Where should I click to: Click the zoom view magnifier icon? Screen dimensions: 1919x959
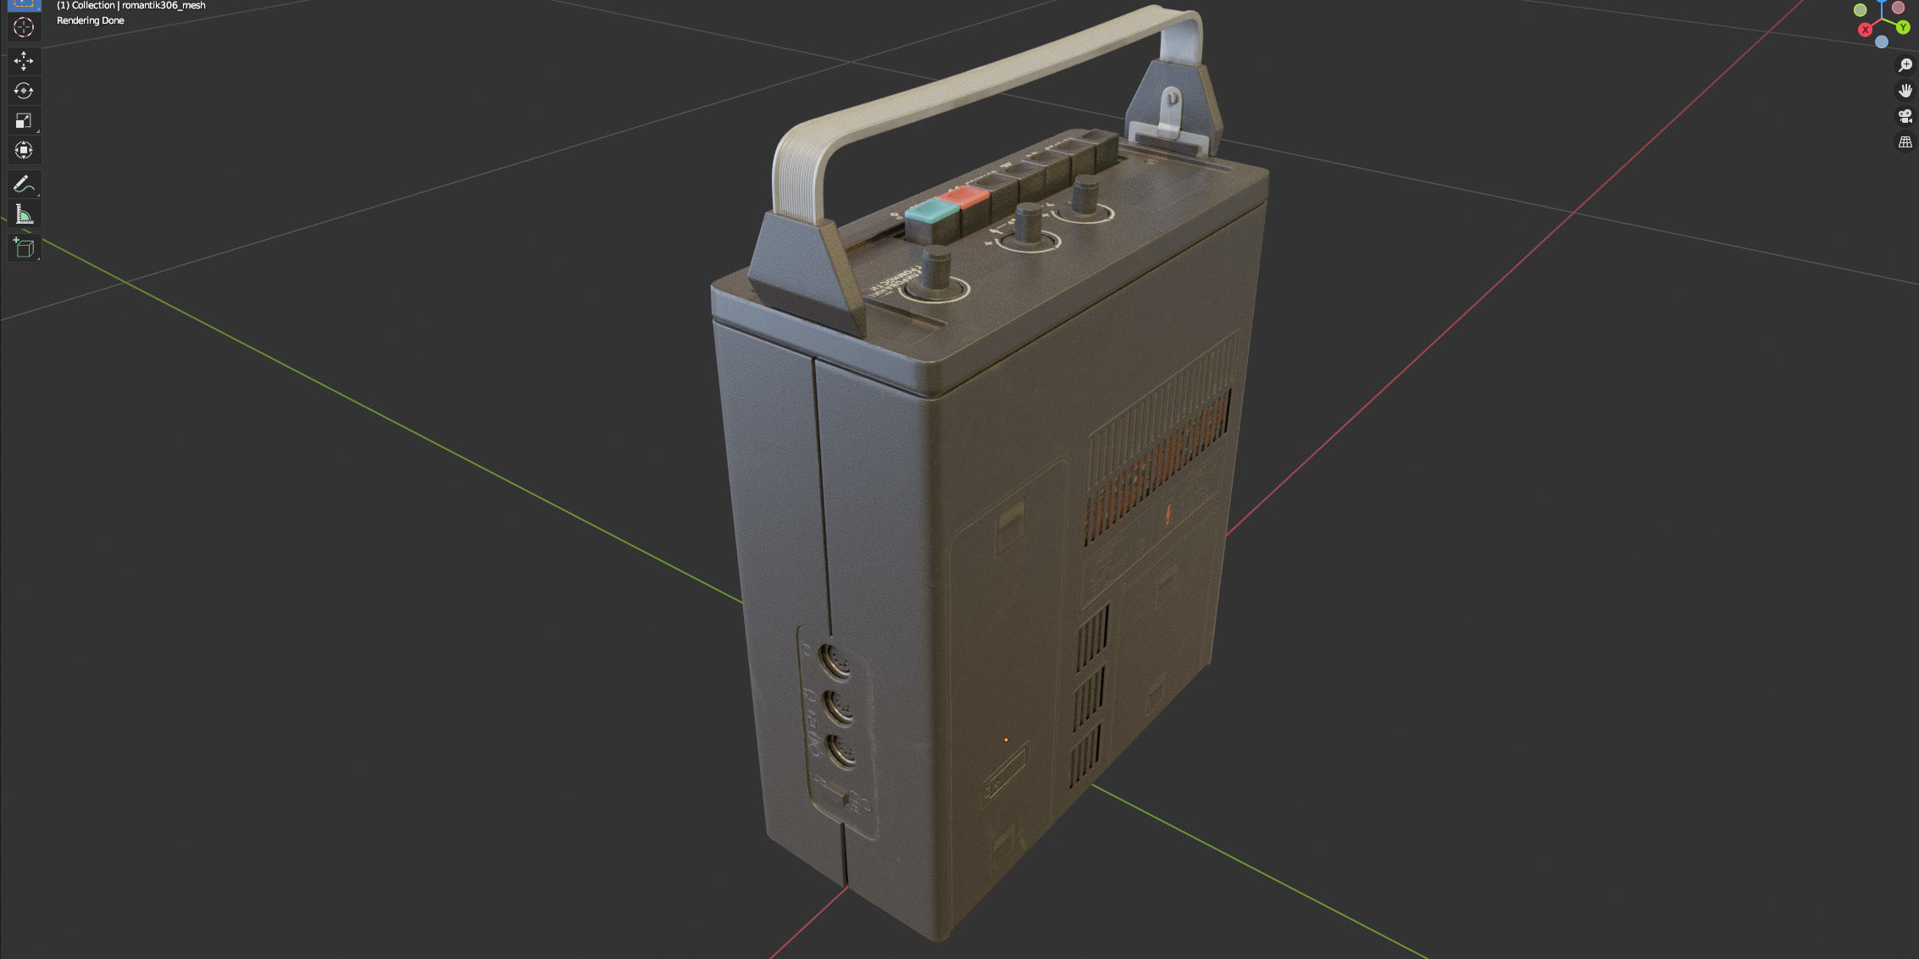tap(1905, 65)
